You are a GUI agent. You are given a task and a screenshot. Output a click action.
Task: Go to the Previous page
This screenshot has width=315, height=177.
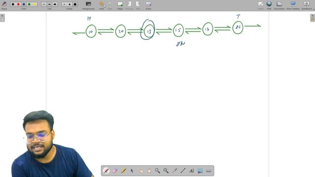(129, 5)
